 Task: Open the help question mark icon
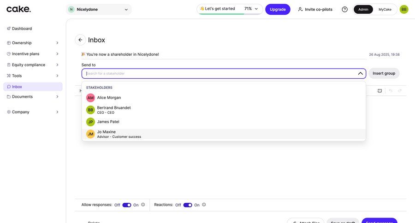pos(344,9)
